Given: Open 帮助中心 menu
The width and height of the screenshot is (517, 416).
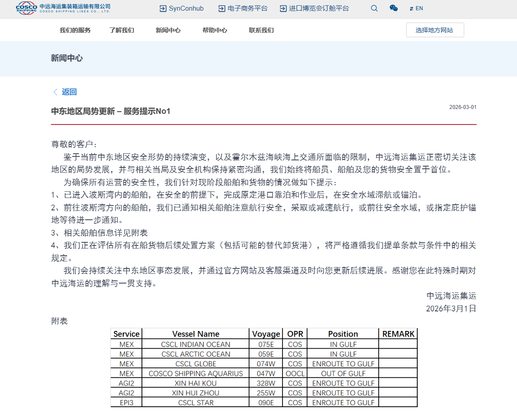Looking at the screenshot, I should (215, 30).
